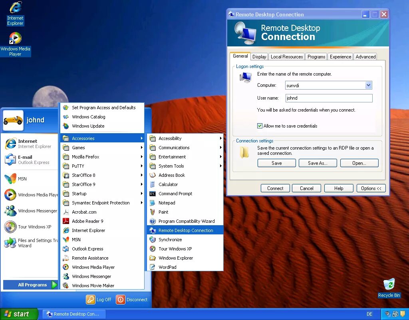Click the Open... button
409x320 pixels.
tap(359, 163)
